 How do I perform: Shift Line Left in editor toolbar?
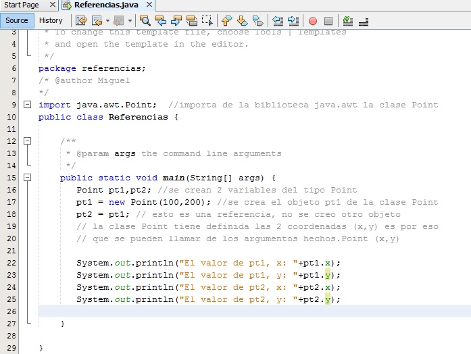[277, 20]
